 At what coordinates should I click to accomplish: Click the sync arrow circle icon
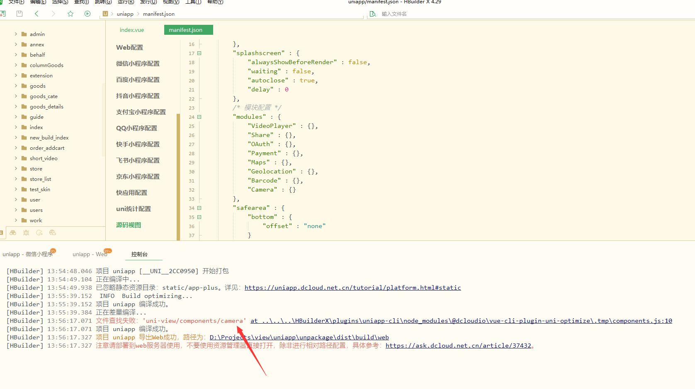click(39, 233)
